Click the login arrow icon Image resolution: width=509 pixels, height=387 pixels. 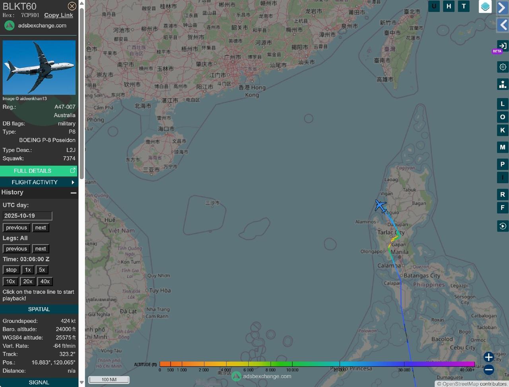[503, 46]
